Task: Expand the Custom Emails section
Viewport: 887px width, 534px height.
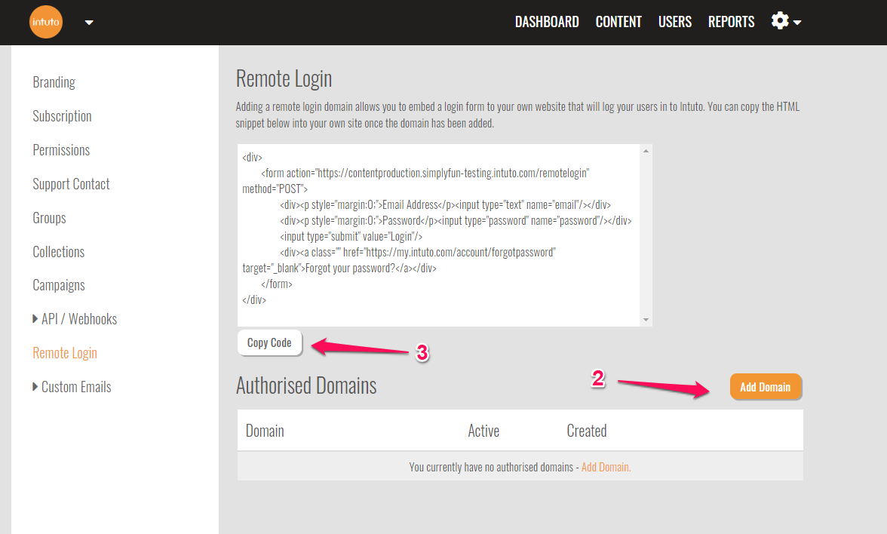Action: point(72,386)
